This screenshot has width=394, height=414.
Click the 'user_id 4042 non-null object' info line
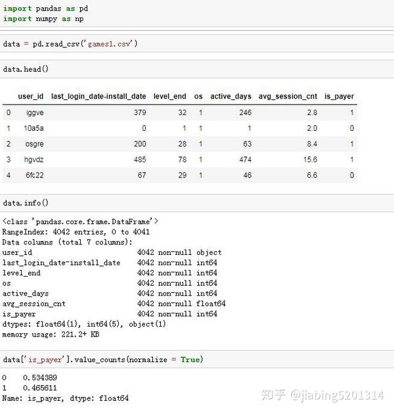click(x=112, y=252)
